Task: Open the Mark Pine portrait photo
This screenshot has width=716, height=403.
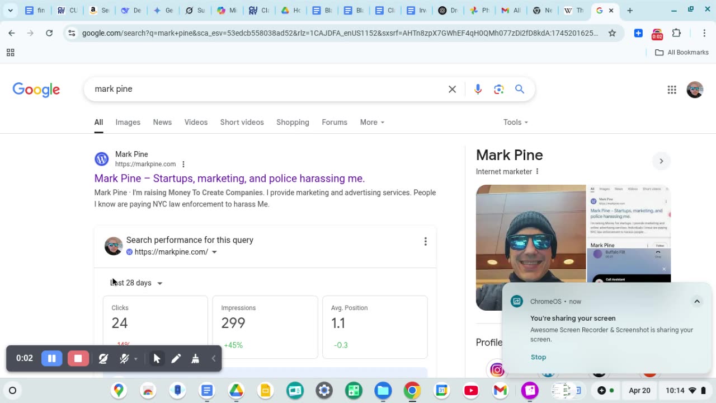Action: (531, 247)
